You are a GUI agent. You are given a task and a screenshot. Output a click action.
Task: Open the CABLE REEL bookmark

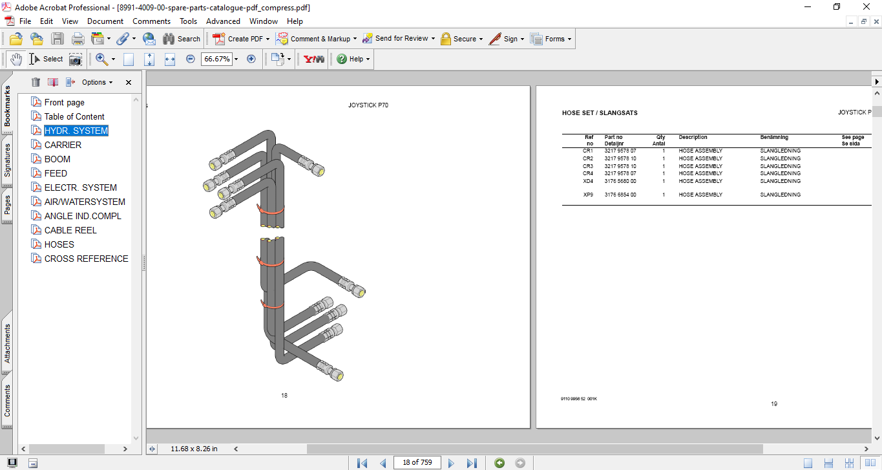pyautogui.click(x=70, y=230)
